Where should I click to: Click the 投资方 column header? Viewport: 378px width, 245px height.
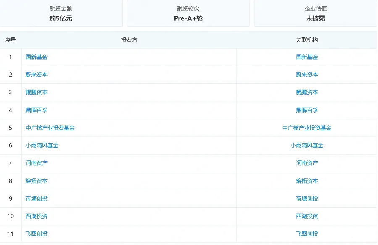point(129,40)
